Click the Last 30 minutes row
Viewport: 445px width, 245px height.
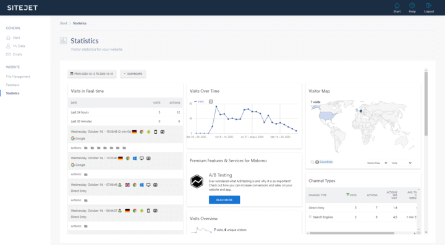[x=125, y=121]
